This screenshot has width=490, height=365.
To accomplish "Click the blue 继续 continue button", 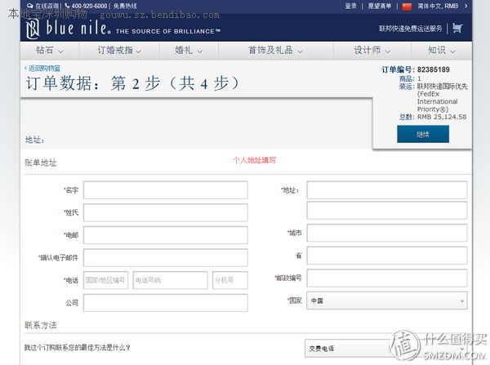I will click(423, 134).
